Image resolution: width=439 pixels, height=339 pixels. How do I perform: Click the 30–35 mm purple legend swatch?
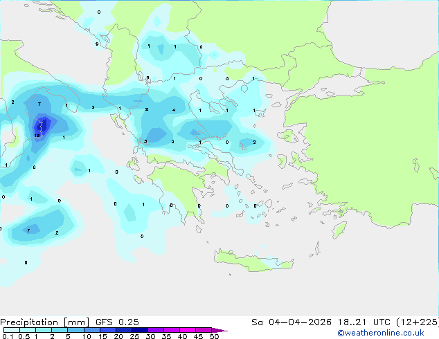point(155,330)
